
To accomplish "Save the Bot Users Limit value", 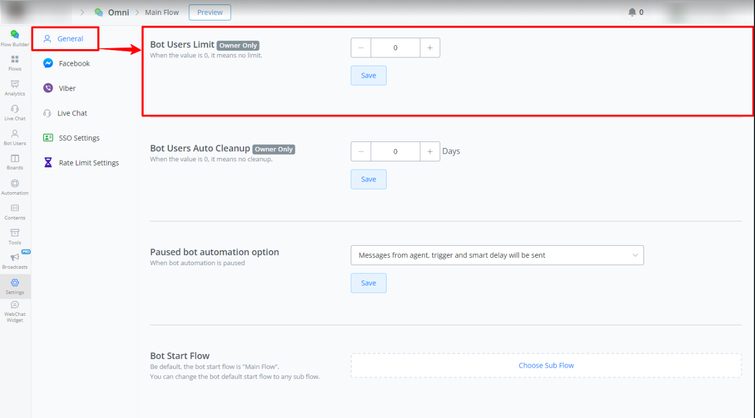I will (368, 76).
